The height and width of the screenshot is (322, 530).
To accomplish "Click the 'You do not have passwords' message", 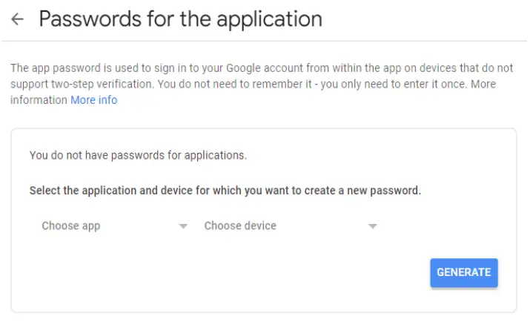I will click(138, 156).
